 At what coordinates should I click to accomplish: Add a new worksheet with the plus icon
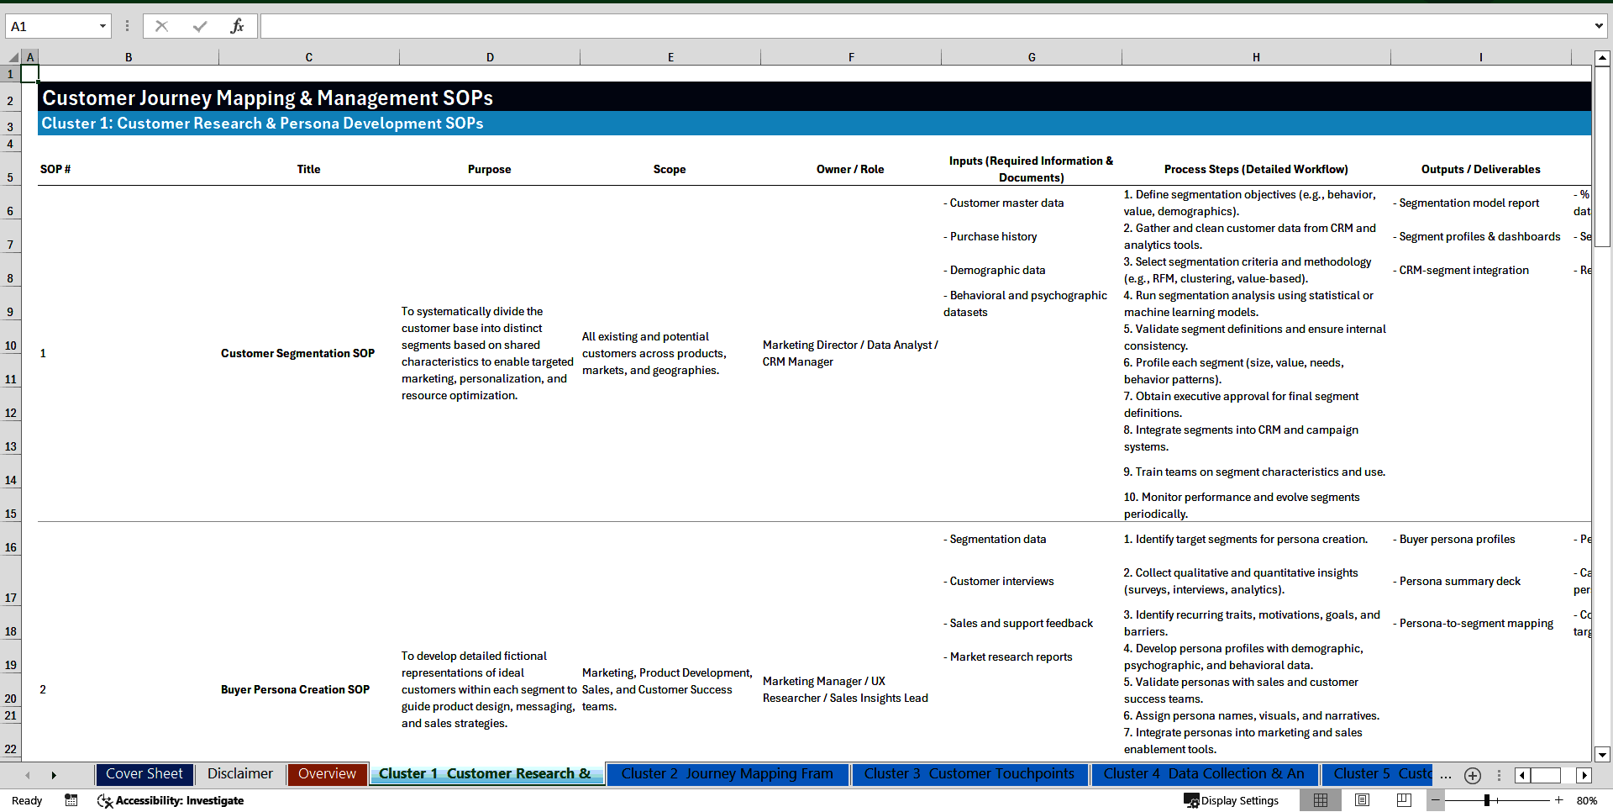coord(1472,775)
